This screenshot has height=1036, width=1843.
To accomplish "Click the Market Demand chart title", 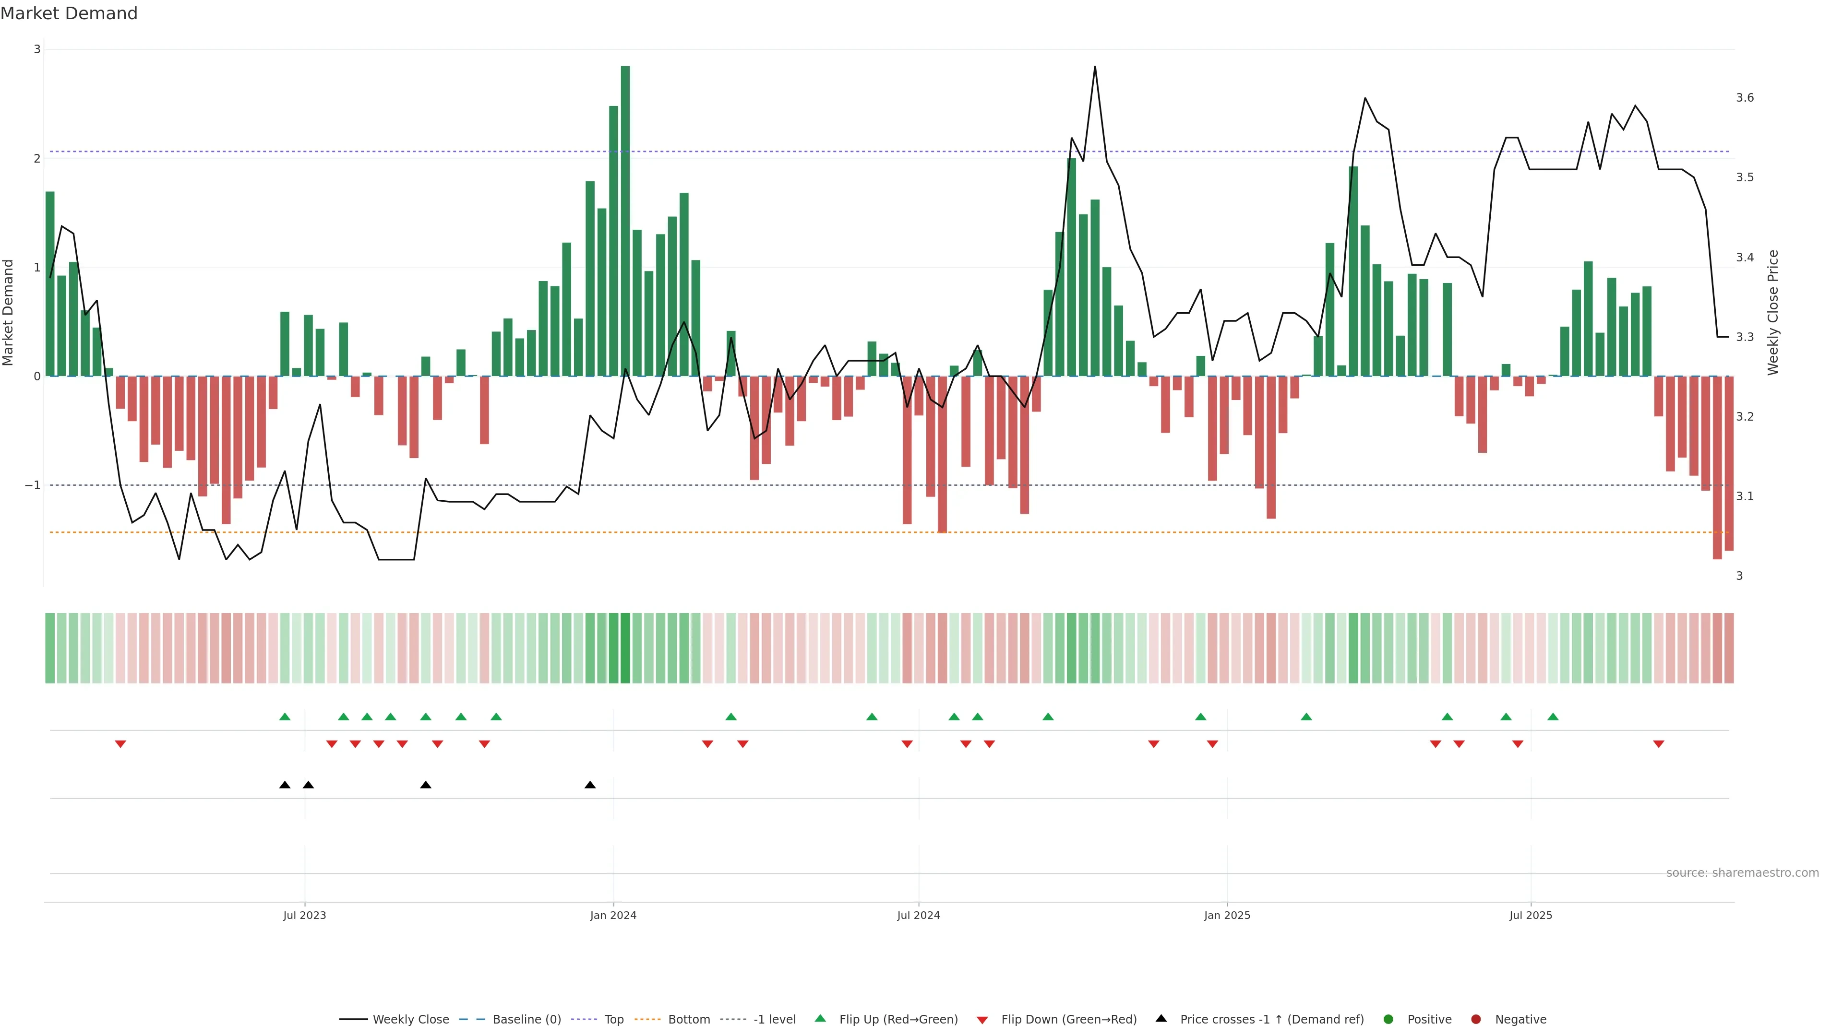I will coord(69,13).
